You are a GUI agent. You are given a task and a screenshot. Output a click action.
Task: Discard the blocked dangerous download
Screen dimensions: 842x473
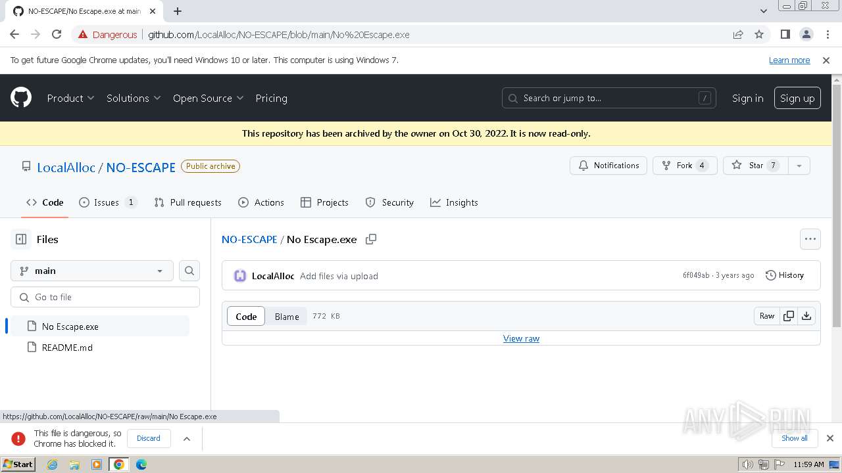[149, 438]
